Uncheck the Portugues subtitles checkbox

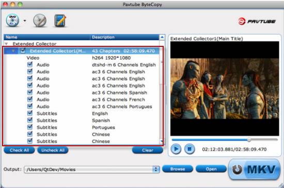(x=30, y=127)
